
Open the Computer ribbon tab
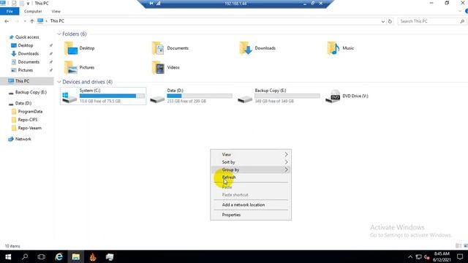point(33,12)
